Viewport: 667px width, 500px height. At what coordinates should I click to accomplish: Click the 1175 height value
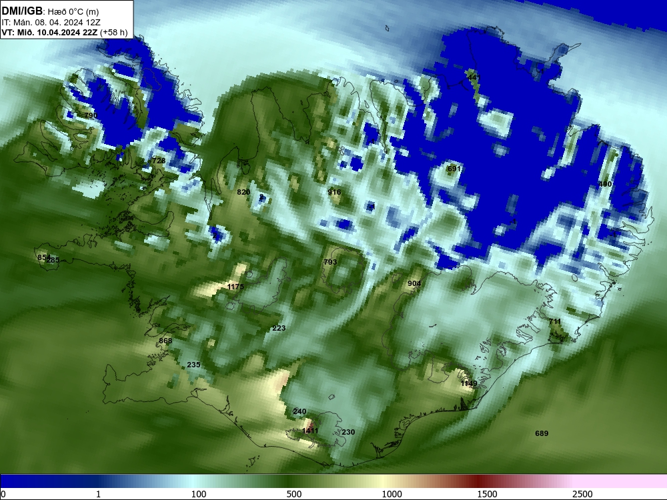point(235,287)
